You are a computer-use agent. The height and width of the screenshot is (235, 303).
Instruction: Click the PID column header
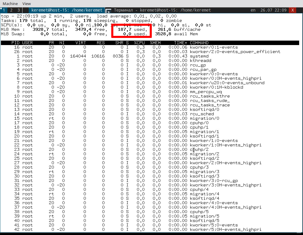[15, 43]
